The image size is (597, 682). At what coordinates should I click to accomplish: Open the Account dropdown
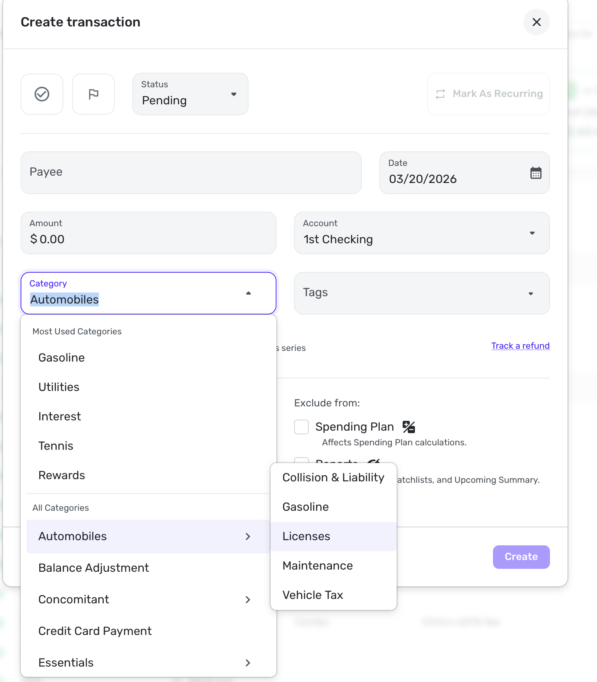pos(422,233)
